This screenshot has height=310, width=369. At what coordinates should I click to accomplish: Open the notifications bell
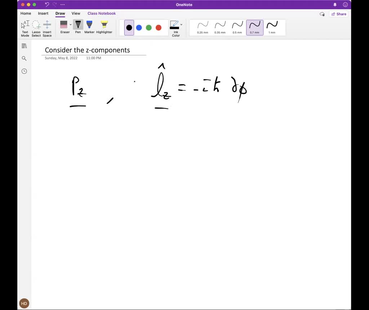pos(335,5)
